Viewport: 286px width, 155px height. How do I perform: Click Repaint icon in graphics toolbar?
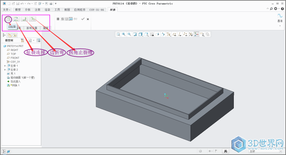click(135, 34)
